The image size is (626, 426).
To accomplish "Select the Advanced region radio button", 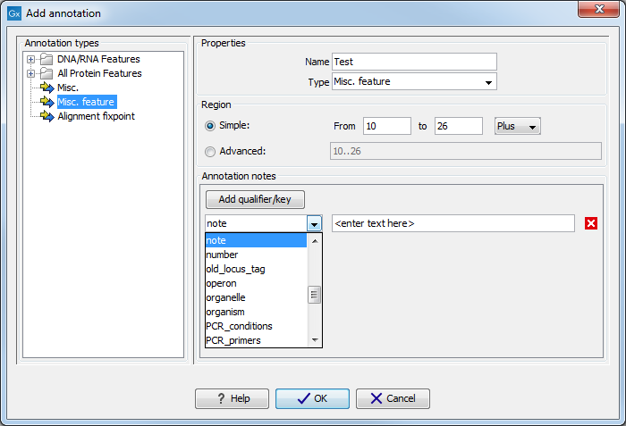I will [x=211, y=151].
